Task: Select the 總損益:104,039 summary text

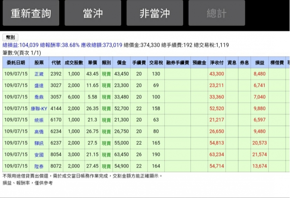Action: (21, 45)
